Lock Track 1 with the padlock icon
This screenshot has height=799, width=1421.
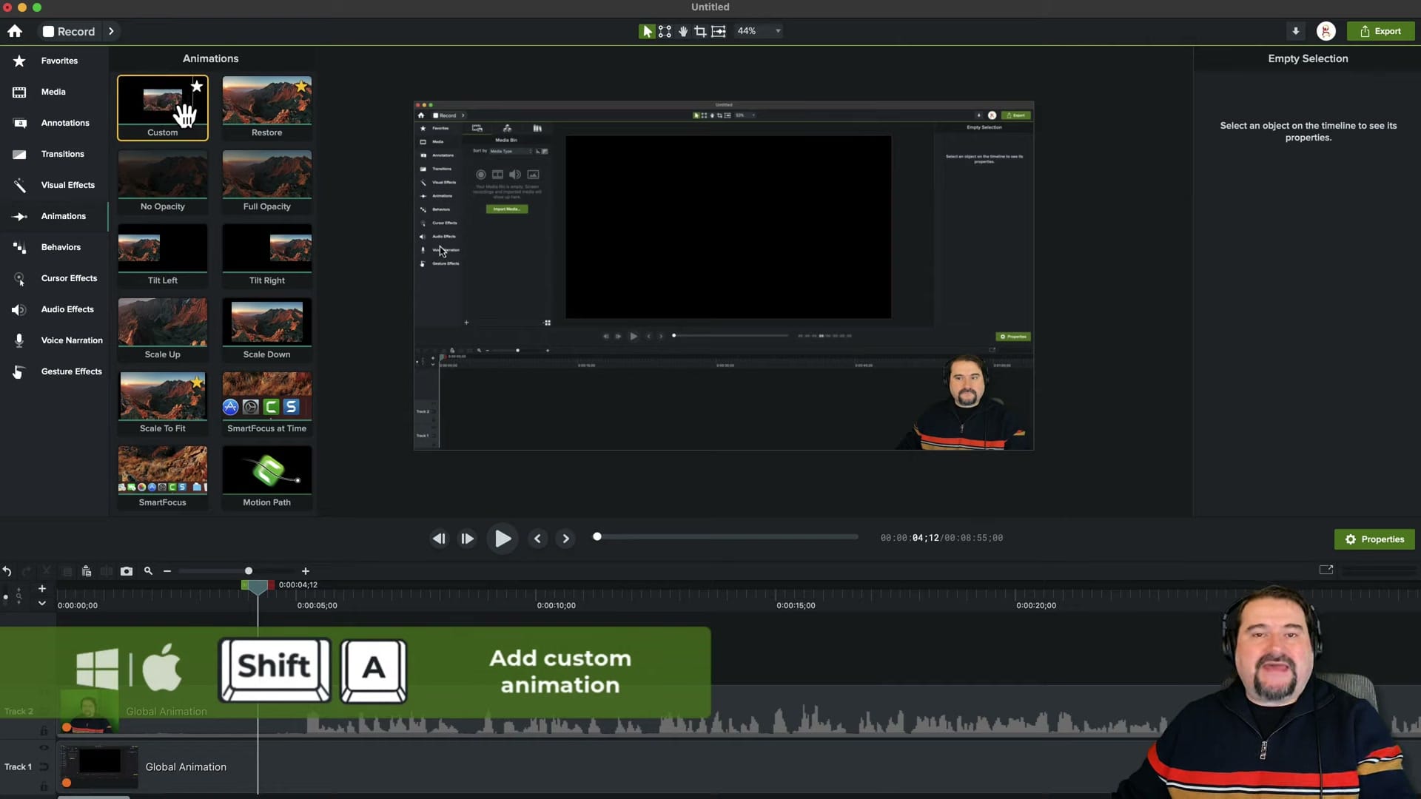coord(44,786)
